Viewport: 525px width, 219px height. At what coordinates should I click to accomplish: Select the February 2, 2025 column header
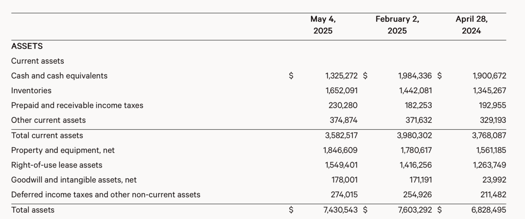[397, 25]
